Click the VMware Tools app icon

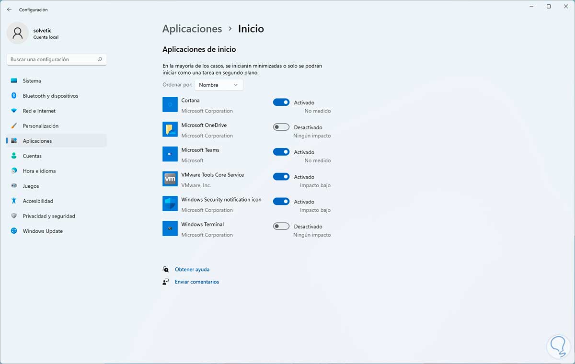[170, 179]
